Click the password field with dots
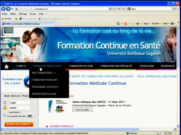 tap(19, 108)
